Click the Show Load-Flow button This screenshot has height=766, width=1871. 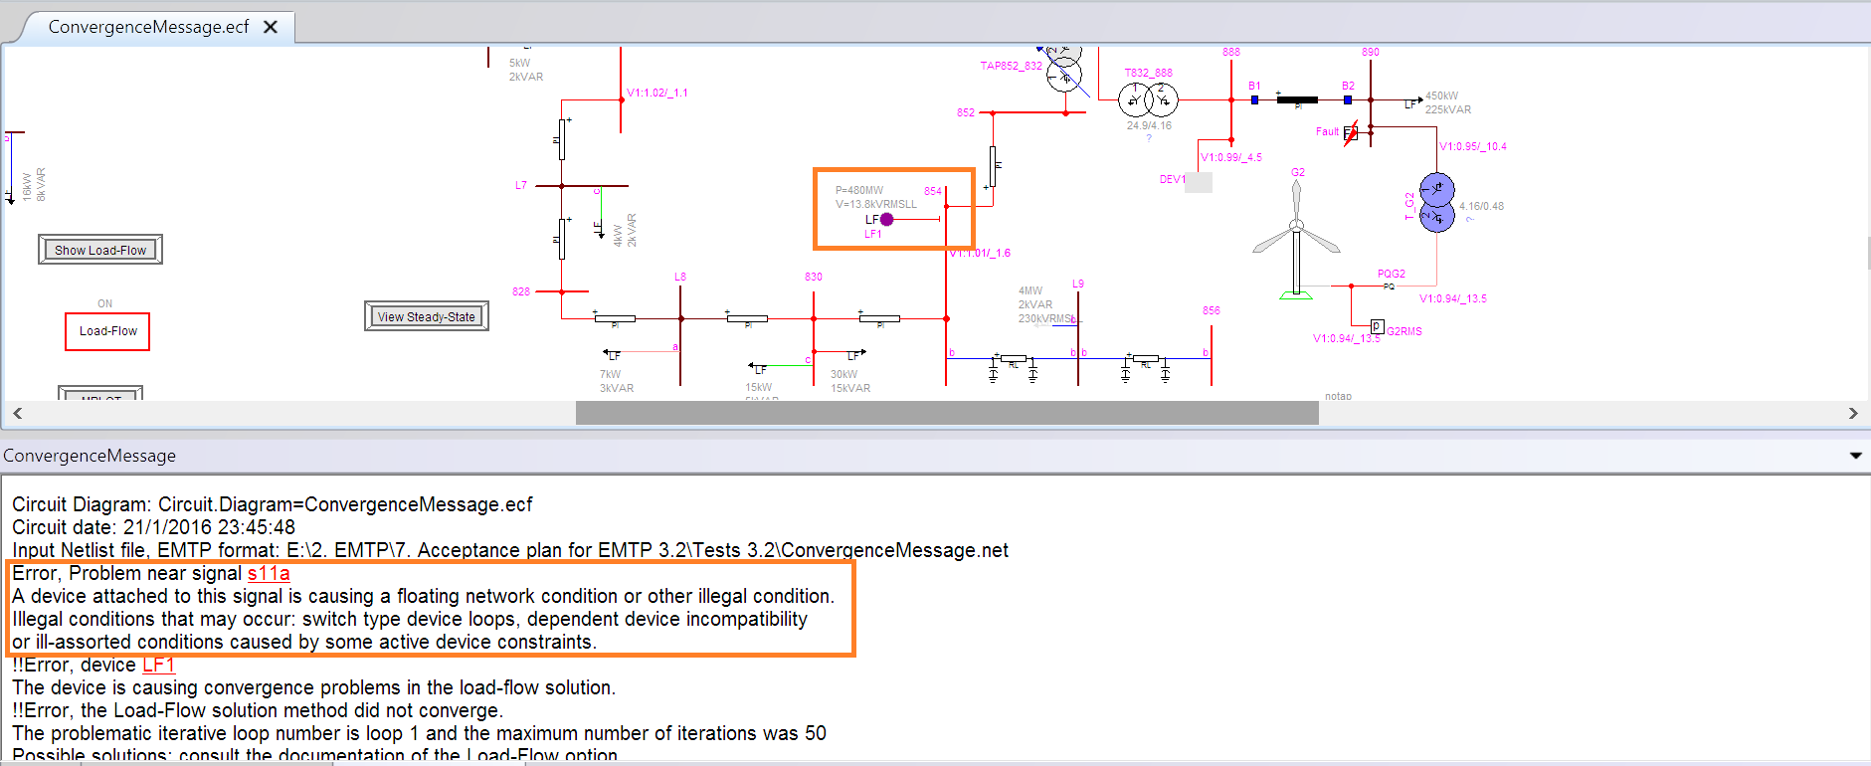coord(100,250)
